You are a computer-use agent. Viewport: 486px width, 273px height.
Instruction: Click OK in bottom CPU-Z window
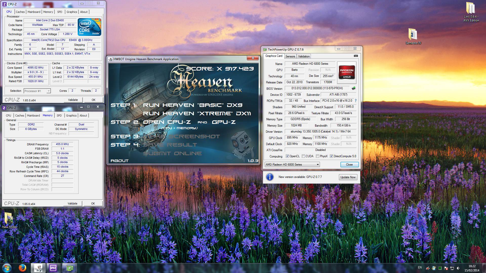[x=93, y=203]
